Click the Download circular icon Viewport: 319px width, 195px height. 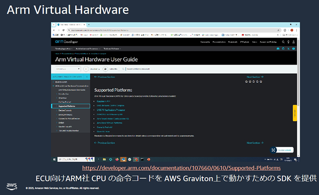86,68
